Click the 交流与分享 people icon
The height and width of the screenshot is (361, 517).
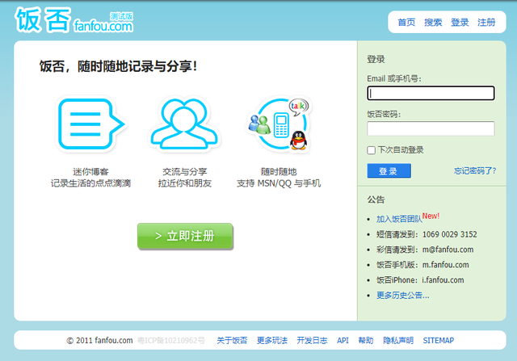(x=184, y=124)
